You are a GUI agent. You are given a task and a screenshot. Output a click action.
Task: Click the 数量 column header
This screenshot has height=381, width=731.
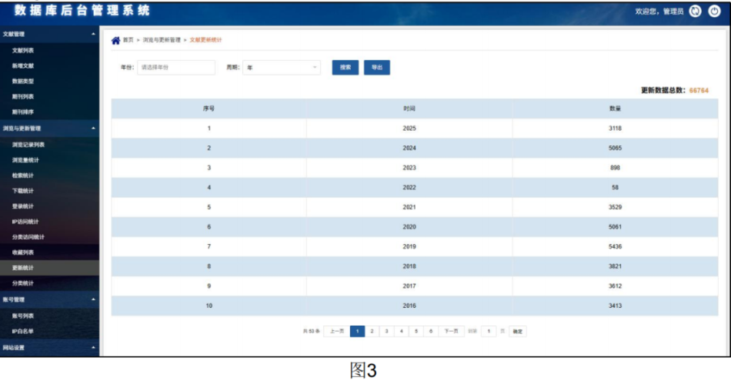point(615,109)
